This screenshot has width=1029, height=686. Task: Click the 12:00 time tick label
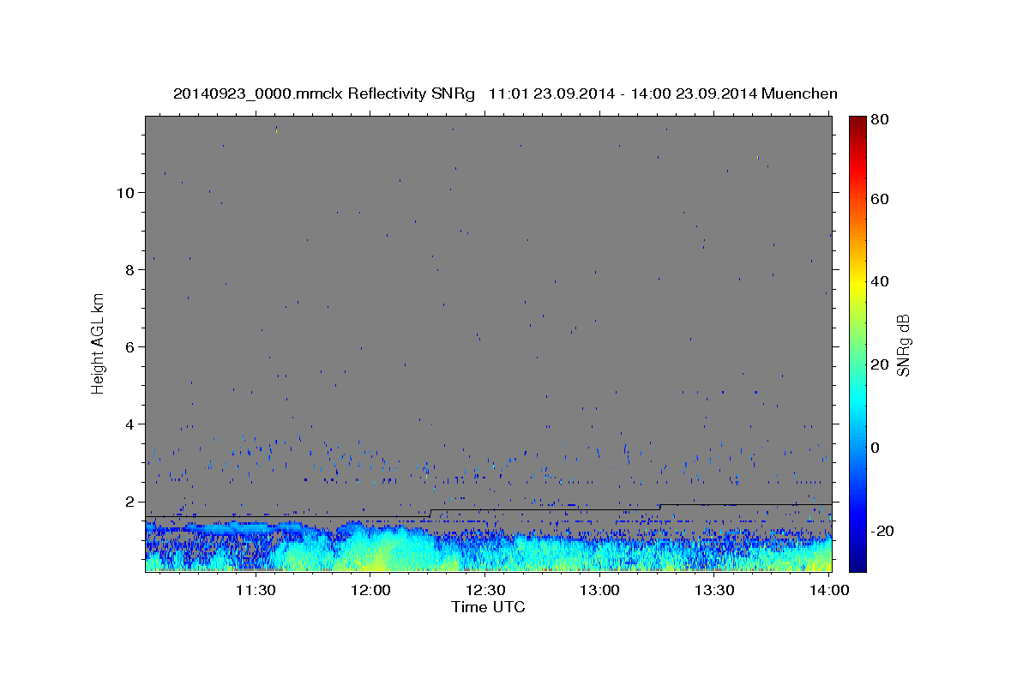tap(370, 590)
